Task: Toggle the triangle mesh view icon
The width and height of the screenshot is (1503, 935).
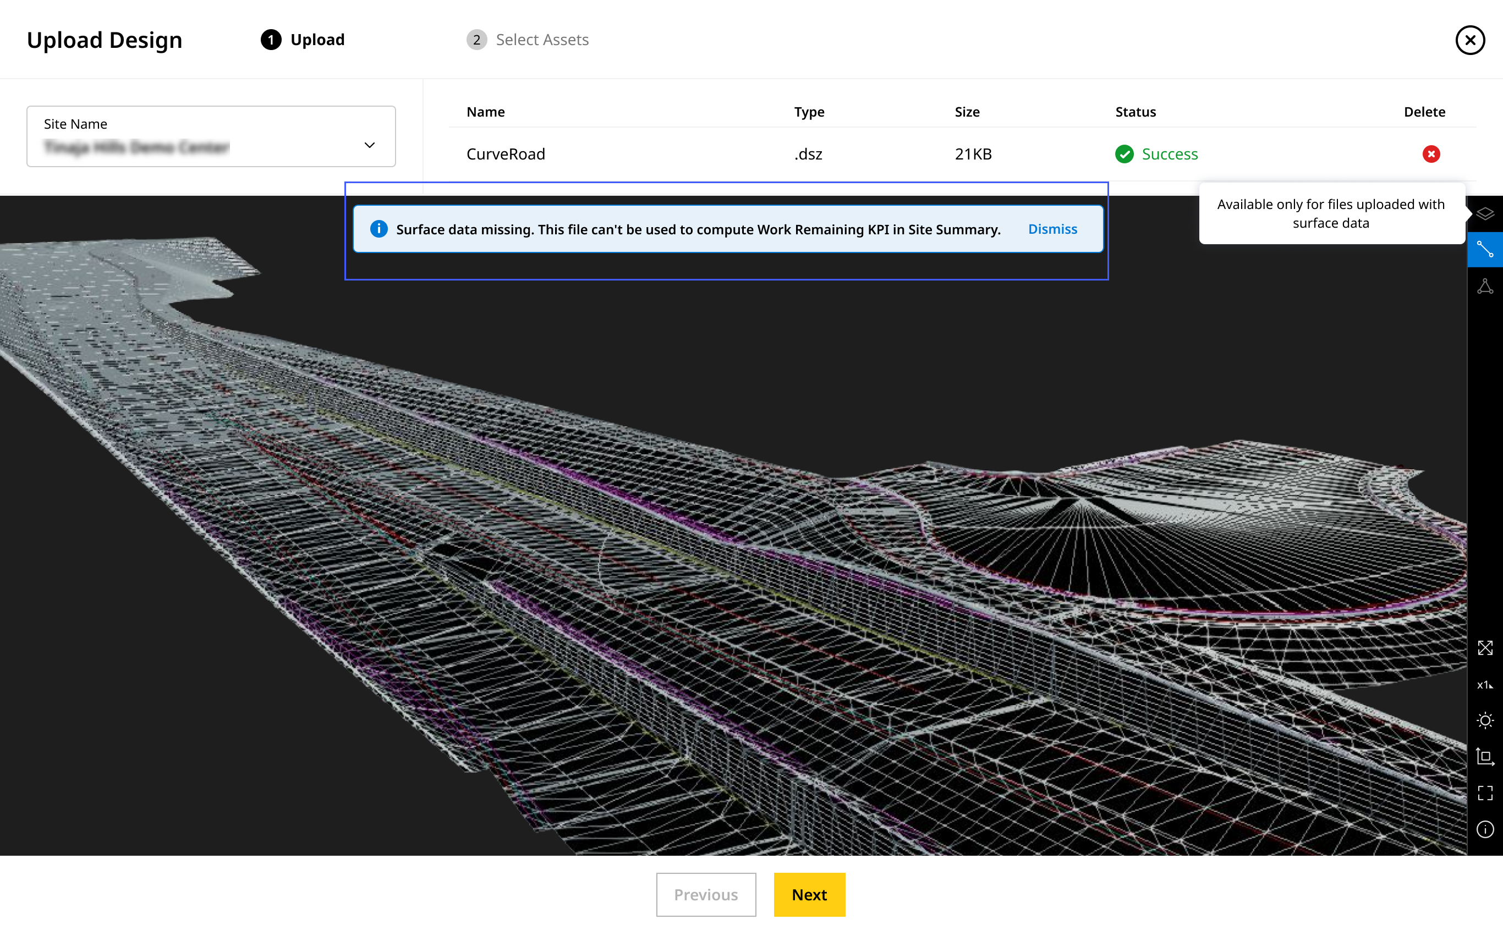Action: pos(1484,287)
